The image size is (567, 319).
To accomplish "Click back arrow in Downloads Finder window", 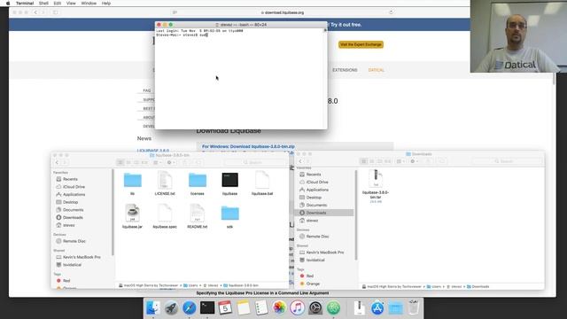I will 300,161.
